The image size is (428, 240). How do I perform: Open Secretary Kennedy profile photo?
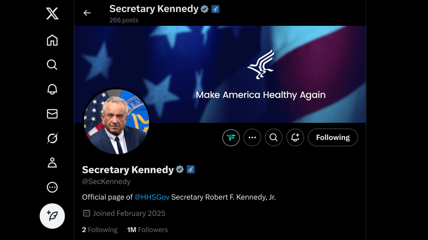[x=116, y=121]
